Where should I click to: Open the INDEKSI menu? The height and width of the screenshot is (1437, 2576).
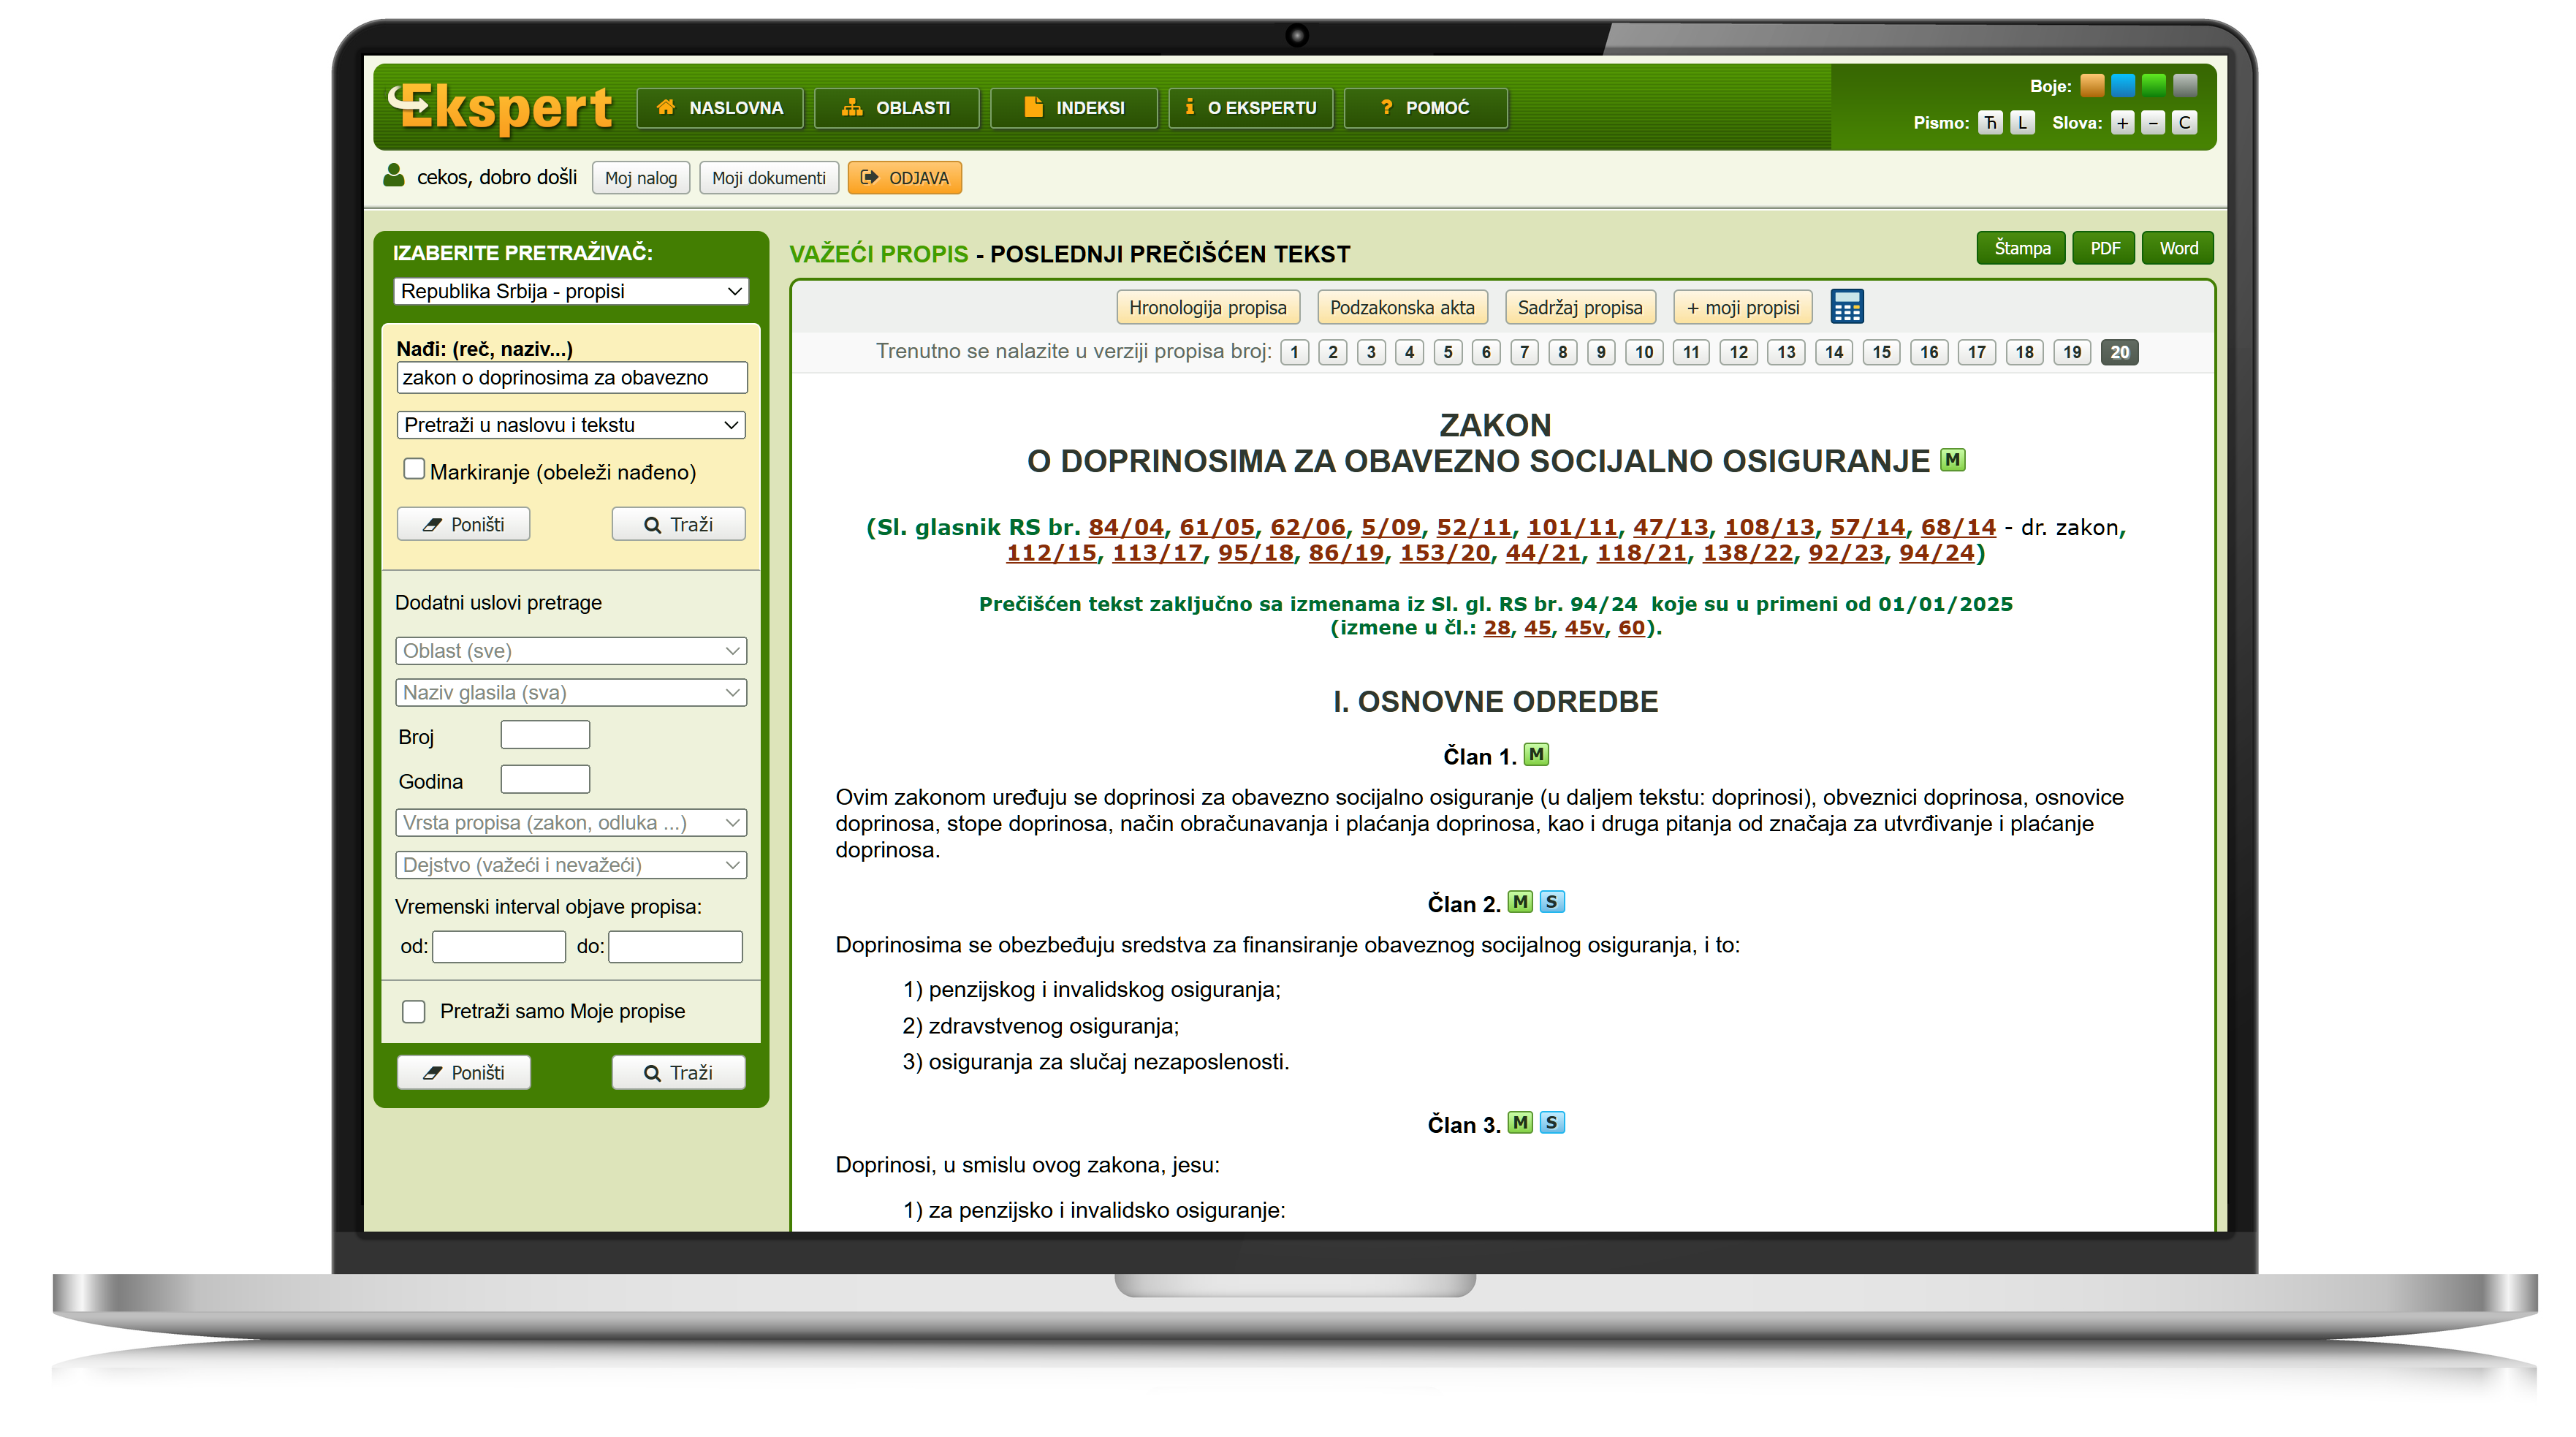coord(1074,108)
